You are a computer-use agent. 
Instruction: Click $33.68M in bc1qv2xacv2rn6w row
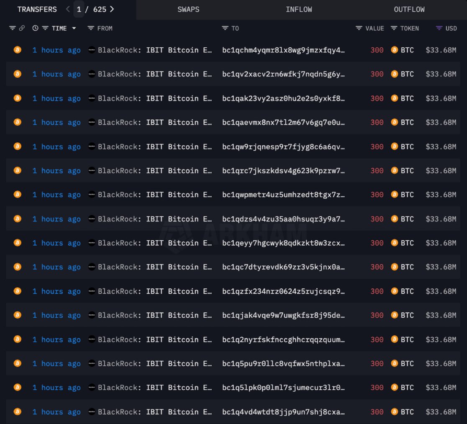tap(441, 74)
